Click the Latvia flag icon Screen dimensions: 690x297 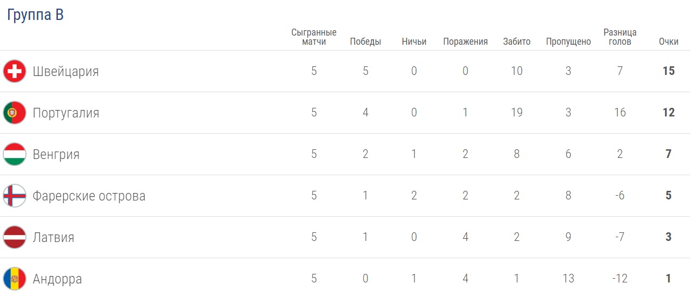pos(15,237)
